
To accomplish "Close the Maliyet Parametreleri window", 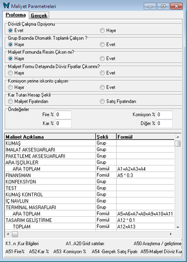I will (x=176, y=6).
